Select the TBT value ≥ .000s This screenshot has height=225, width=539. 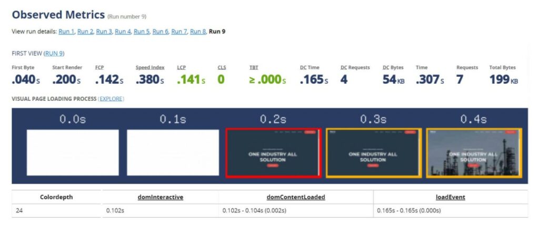[268, 80]
